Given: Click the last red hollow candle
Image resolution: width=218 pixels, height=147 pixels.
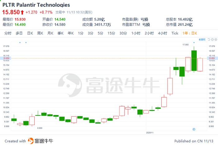Looking at the screenshot, I should click(x=200, y=65).
